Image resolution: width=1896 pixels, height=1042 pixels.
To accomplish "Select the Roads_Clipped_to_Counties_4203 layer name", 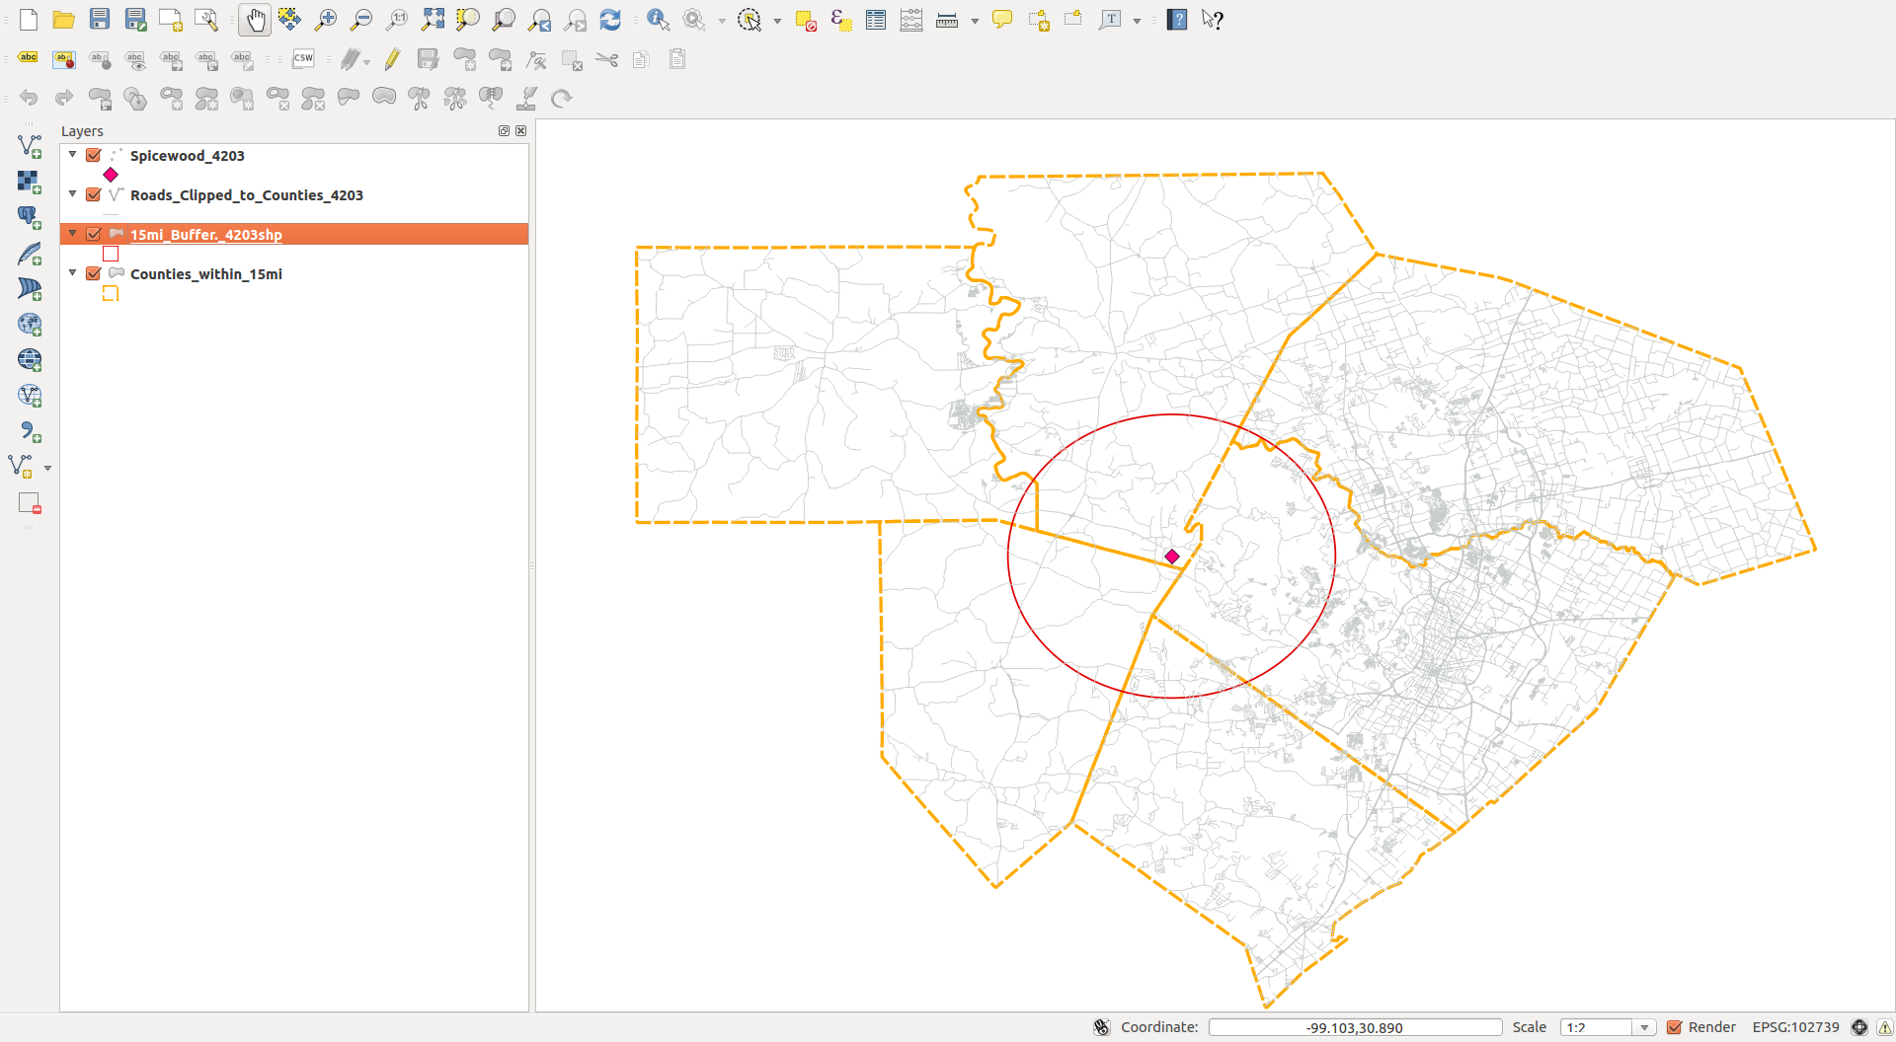I will coord(247,195).
